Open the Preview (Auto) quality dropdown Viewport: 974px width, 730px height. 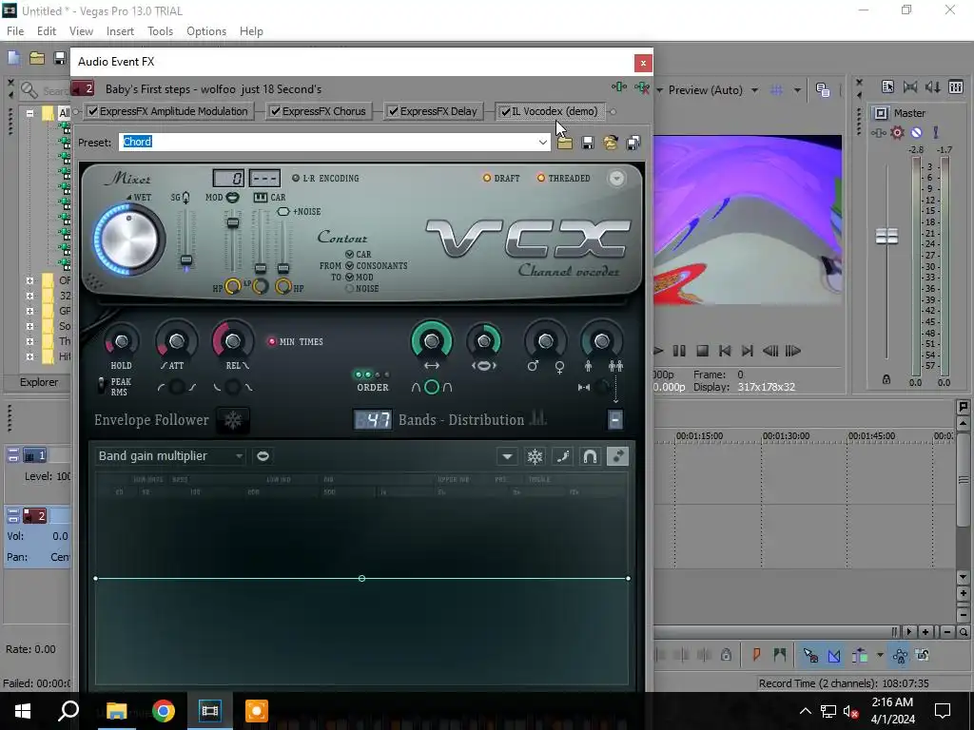(x=754, y=90)
